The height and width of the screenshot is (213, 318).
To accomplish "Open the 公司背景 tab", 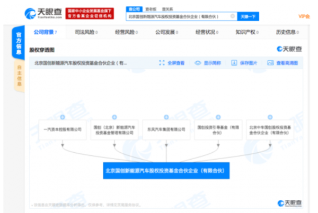I will coord(45,32).
